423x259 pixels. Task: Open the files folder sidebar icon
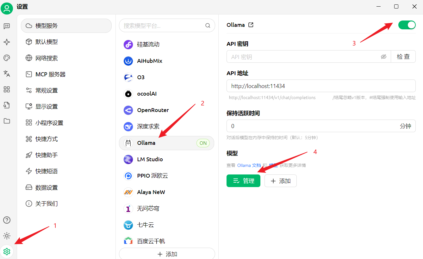click(7, 121)
